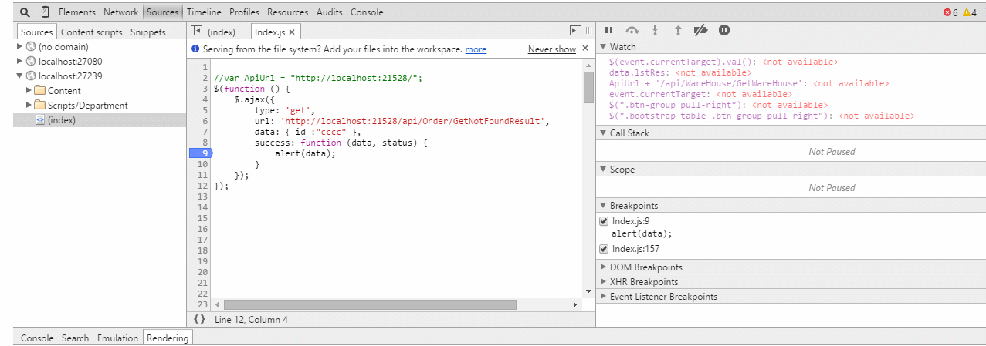
Task: Deactivate all breakpoints icon
Action: click(x=700, y=30)
